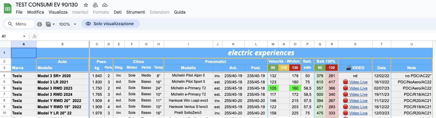Click the Marca header cell
The height and width of the screenshot is (118, 436).
(24, 68)
